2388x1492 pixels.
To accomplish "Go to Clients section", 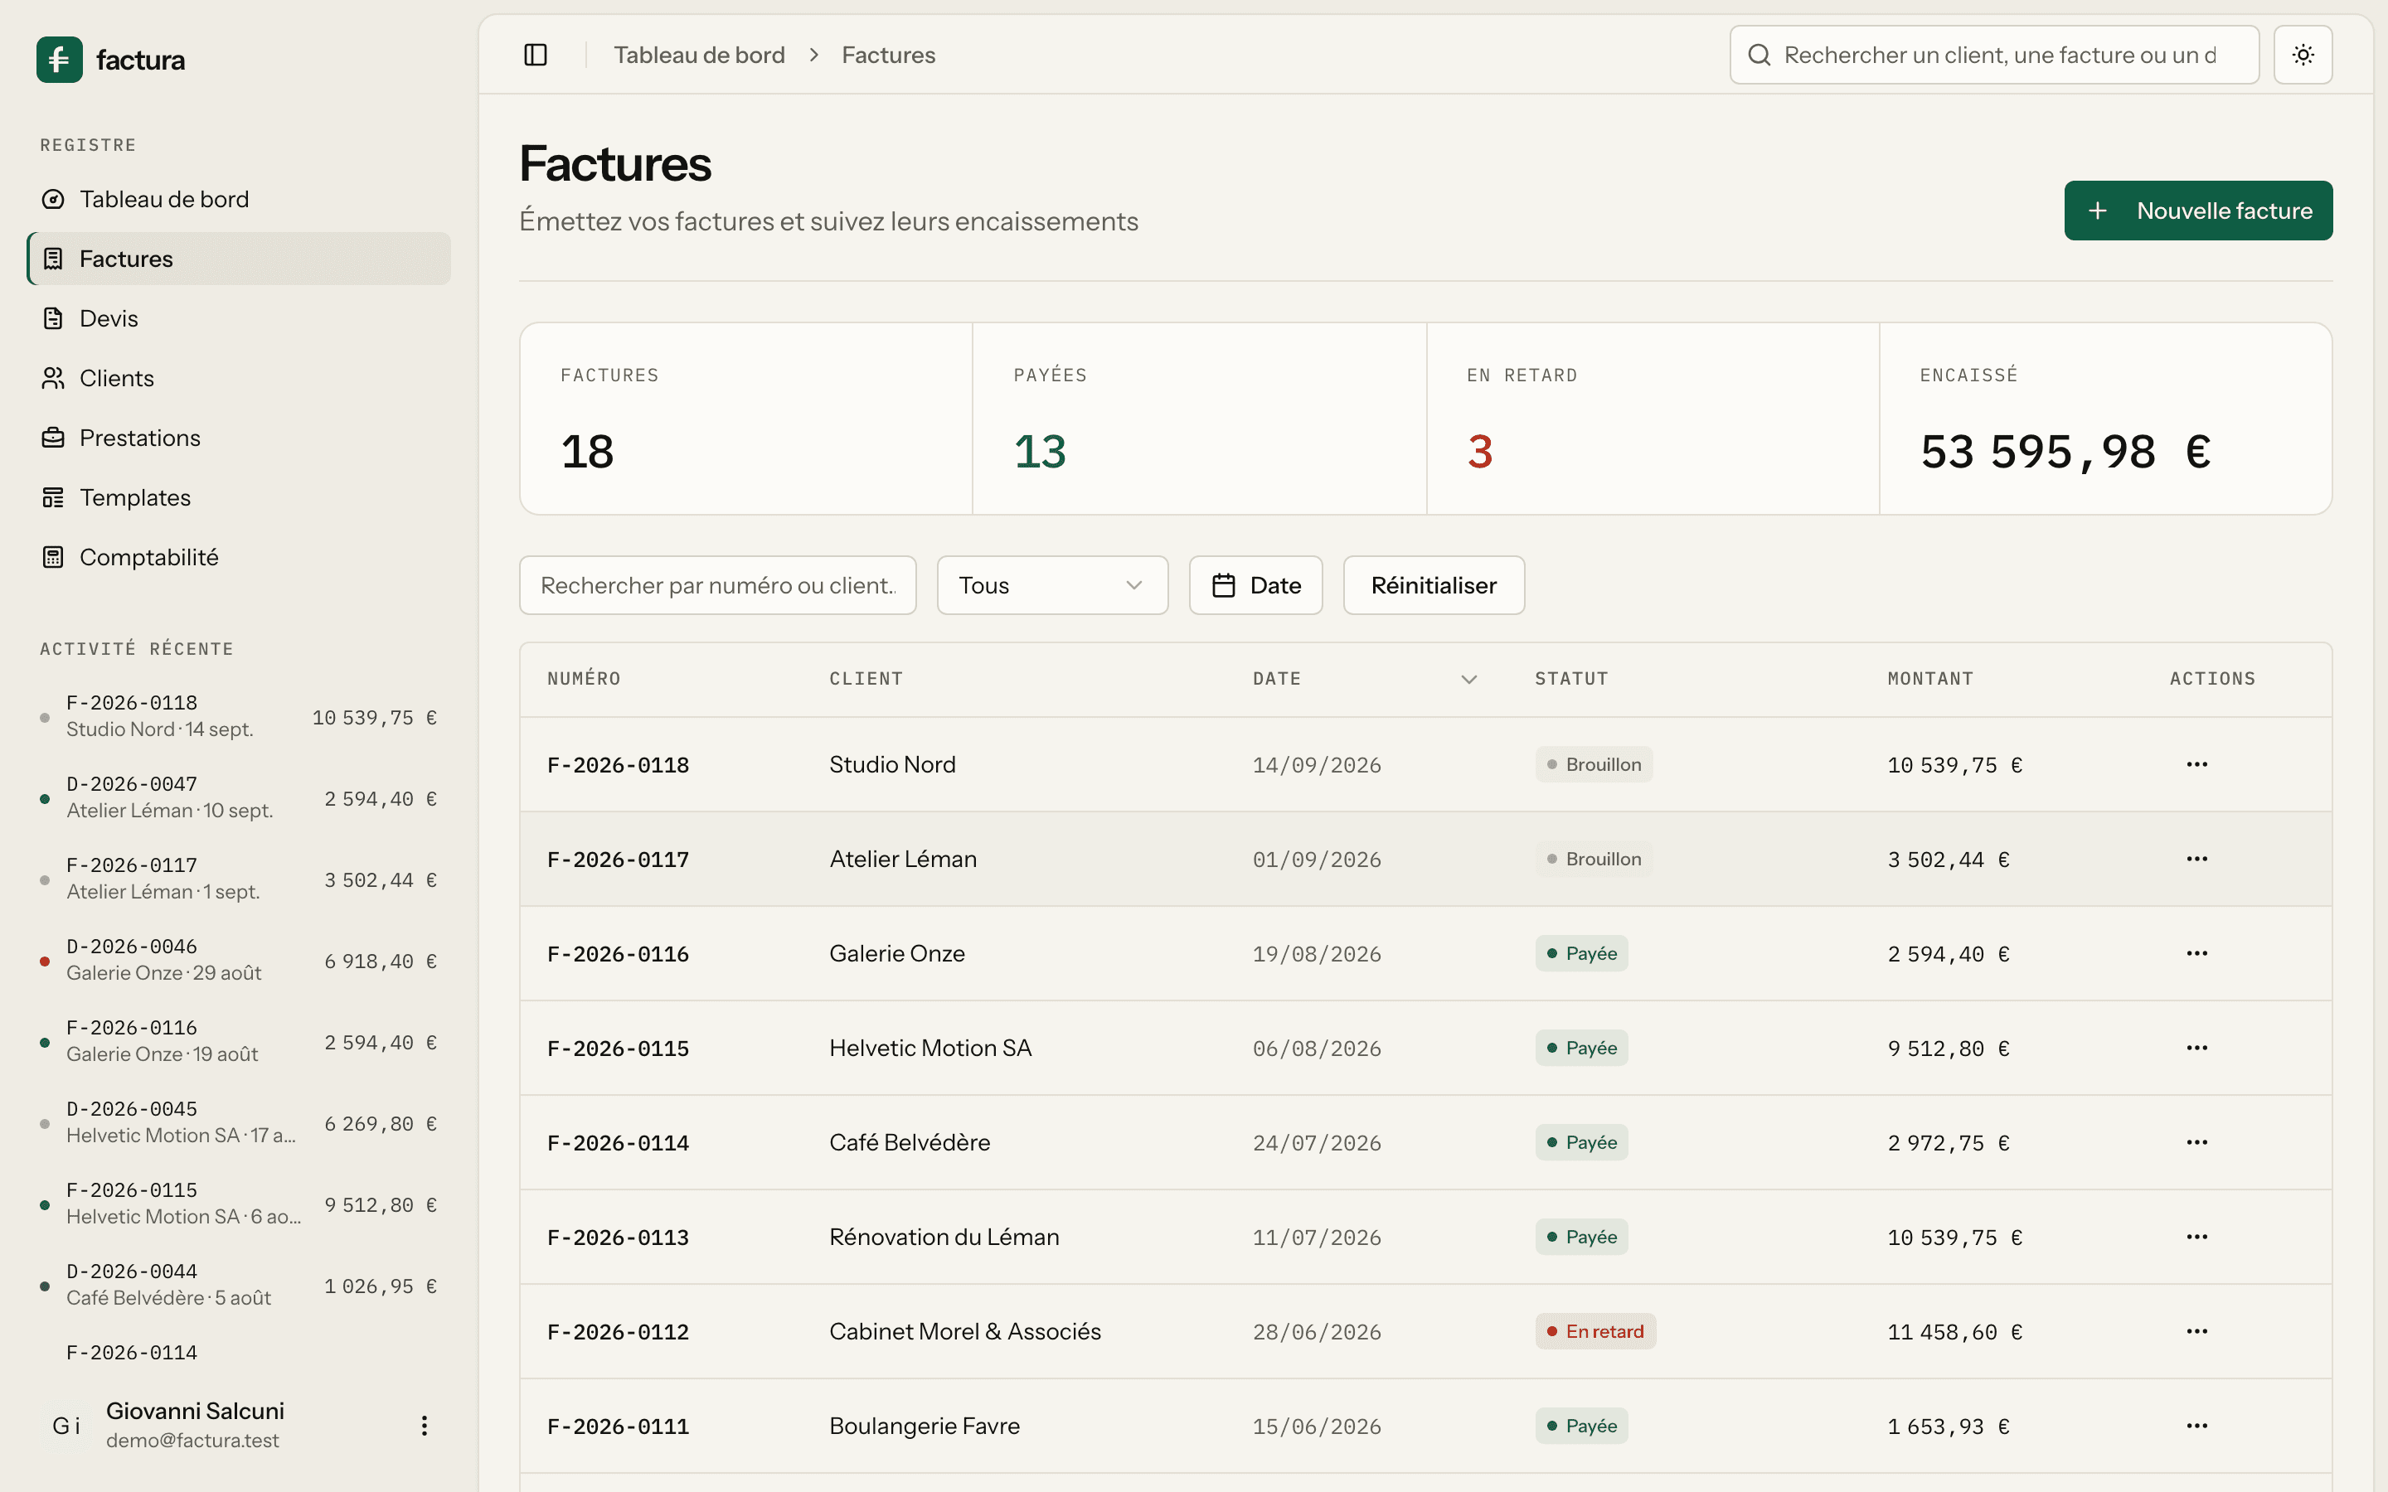I will click(239, 378).
